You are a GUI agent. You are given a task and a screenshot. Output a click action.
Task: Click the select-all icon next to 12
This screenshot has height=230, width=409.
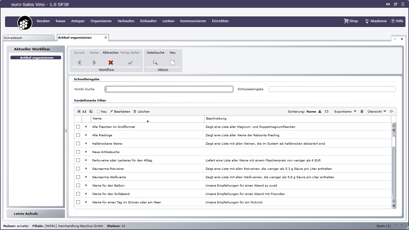(79, 111)
